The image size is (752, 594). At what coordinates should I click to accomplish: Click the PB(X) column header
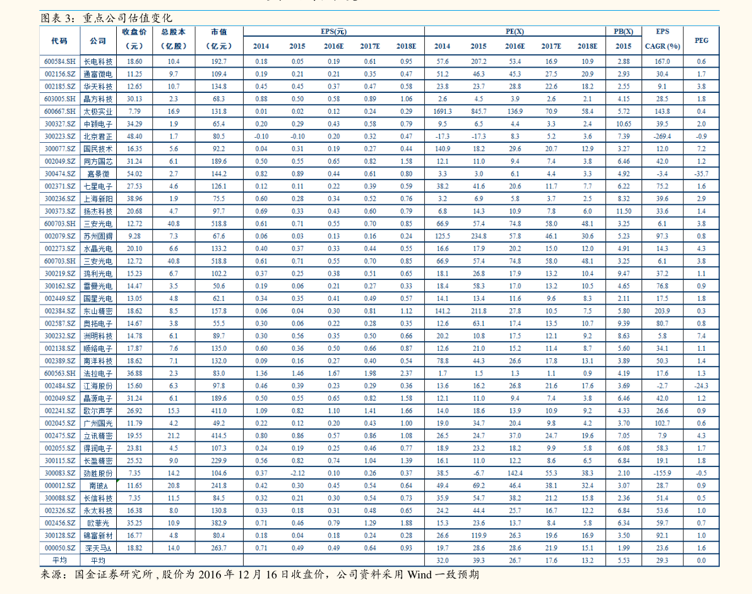click(623, 32)
